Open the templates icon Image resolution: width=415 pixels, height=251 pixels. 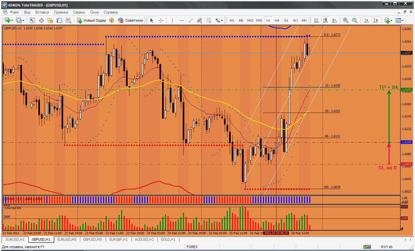coord(399,20)
